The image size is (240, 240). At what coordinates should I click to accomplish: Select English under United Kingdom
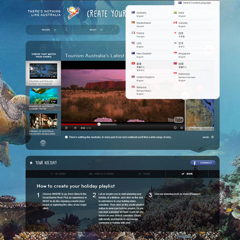click(140, 80)
